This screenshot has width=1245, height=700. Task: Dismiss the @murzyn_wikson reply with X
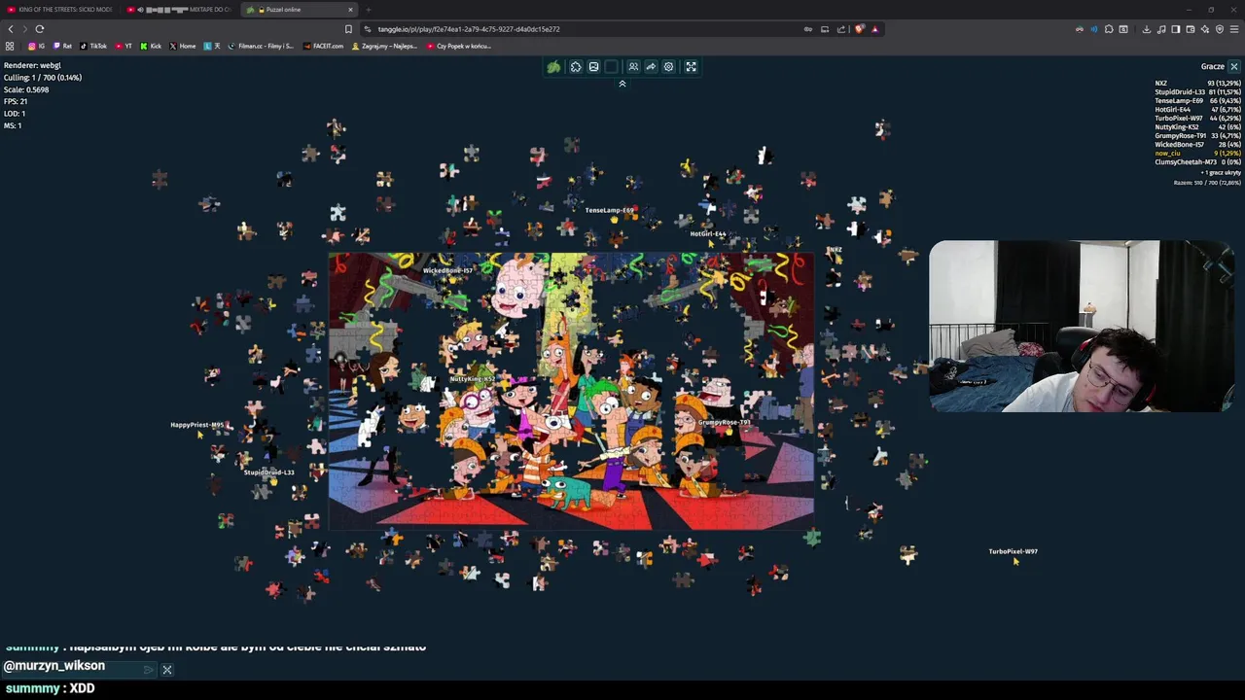click(x=167, y=670)
